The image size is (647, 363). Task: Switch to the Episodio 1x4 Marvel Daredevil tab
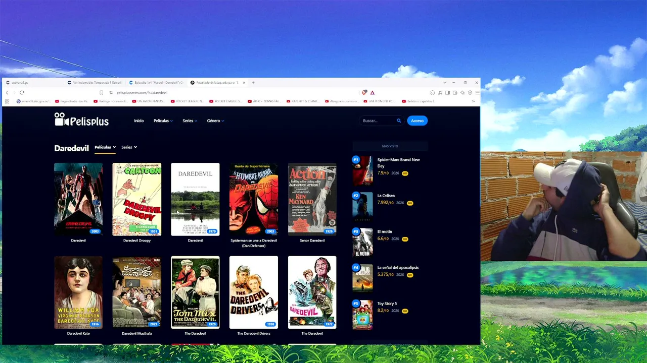[x=156, y=82]
